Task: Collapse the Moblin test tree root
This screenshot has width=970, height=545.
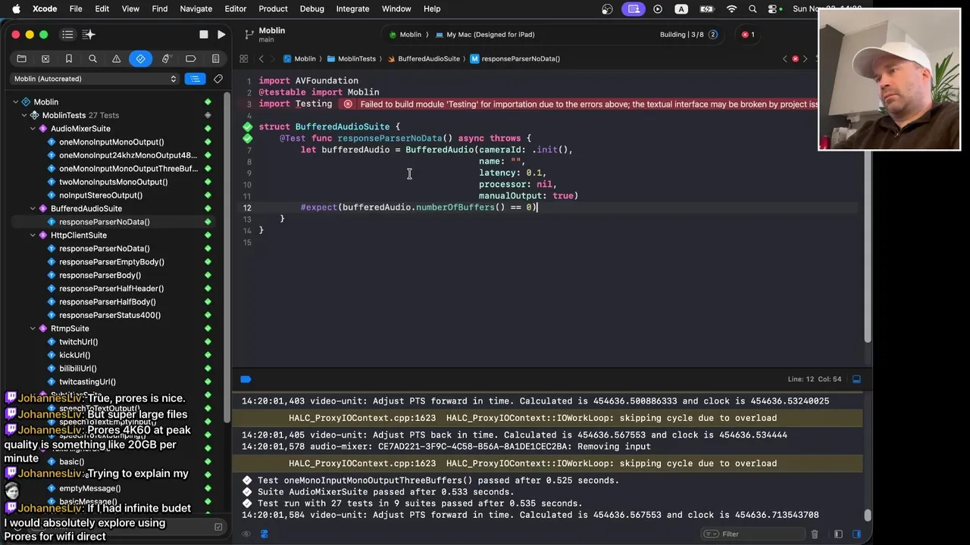Action: point(15,101)
